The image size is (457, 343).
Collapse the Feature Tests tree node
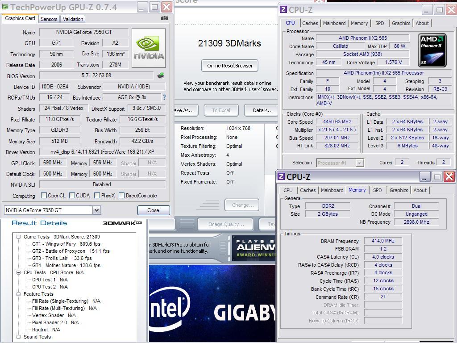pyautogui.click(x=18, y=294)
